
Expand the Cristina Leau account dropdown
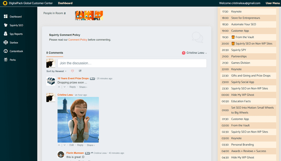(x=196, y=53)
